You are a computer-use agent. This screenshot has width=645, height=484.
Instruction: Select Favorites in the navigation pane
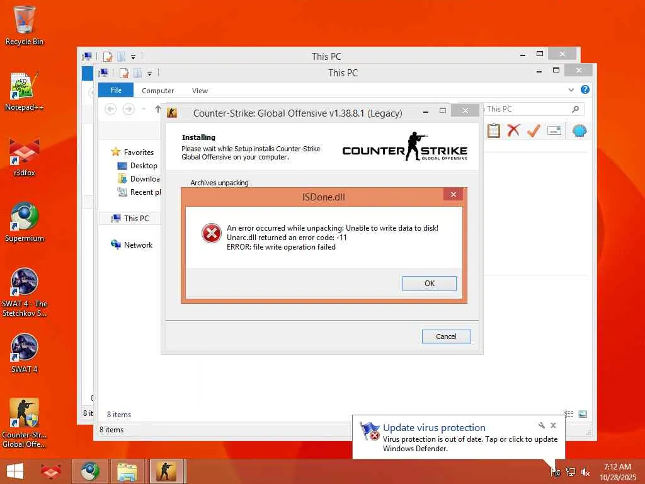click(132, 153)
